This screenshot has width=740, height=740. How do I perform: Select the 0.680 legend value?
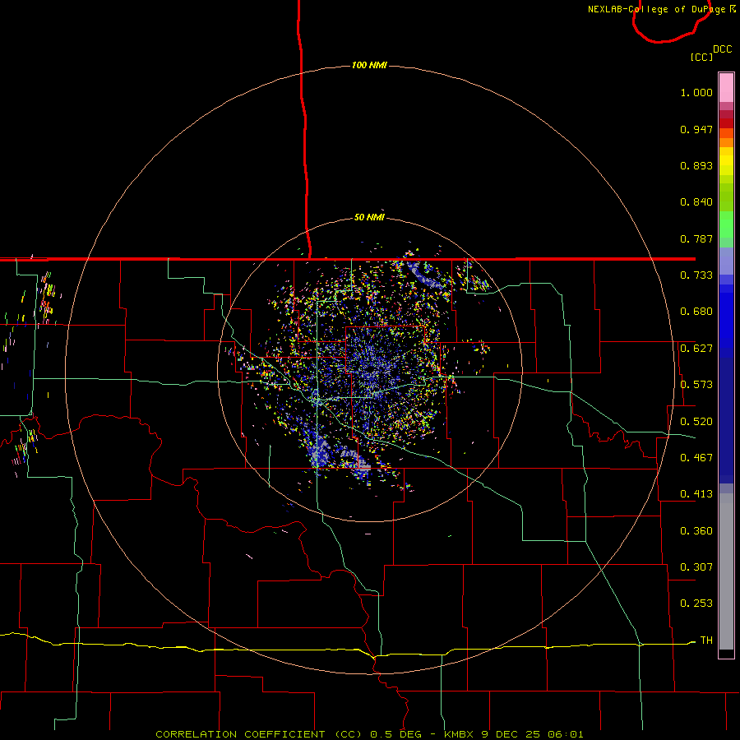pyautogui.click(x=696, y=312)
